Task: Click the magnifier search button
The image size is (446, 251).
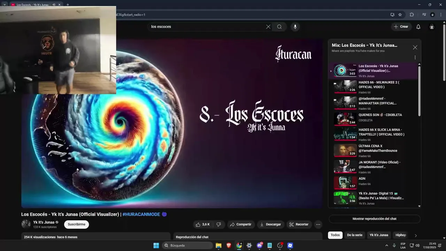Action: tap(279, 27)
